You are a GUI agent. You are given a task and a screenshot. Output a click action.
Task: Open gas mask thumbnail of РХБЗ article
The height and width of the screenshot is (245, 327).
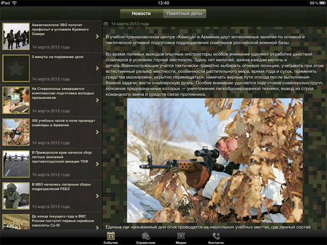tap(16, 196)
